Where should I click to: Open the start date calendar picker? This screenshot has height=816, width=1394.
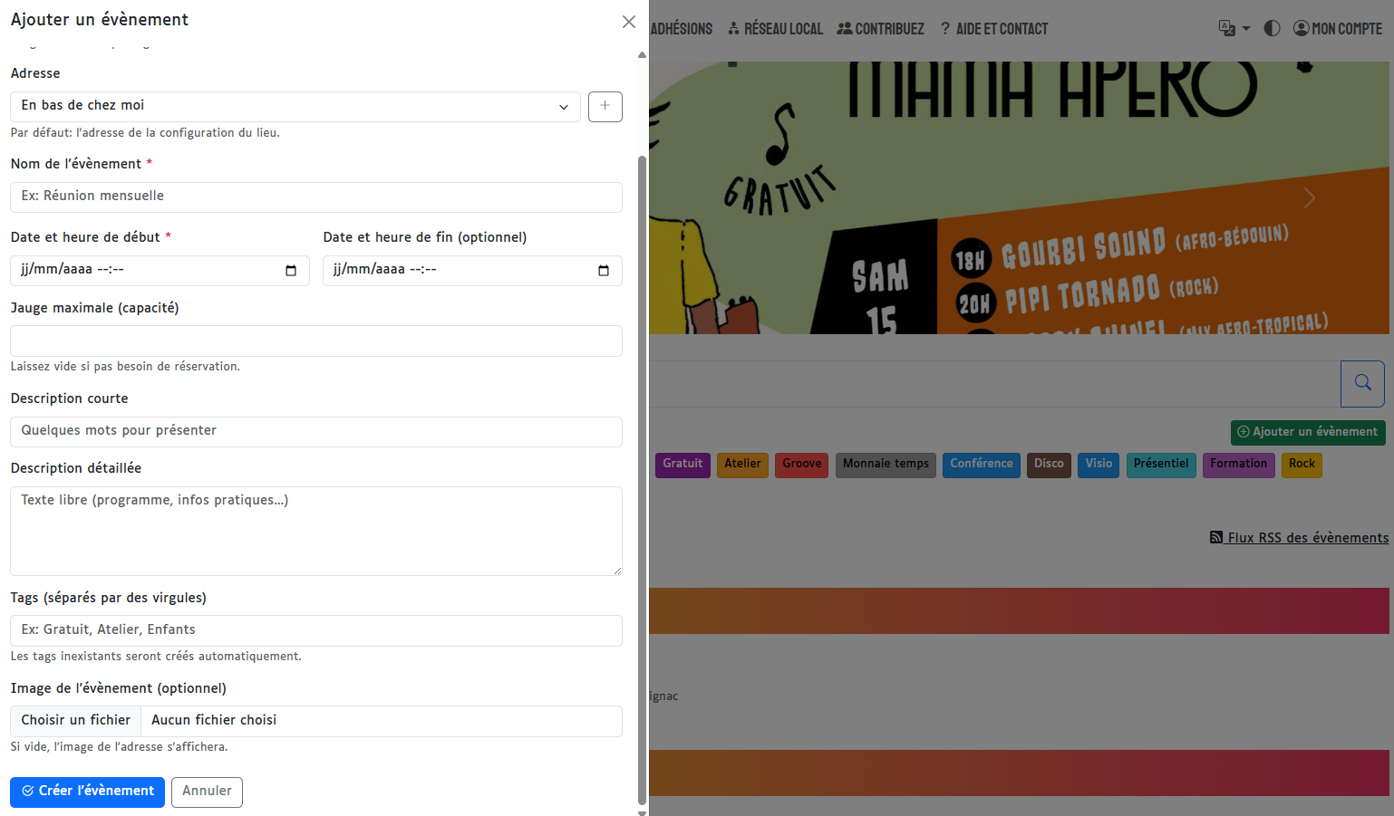(291, 271)
